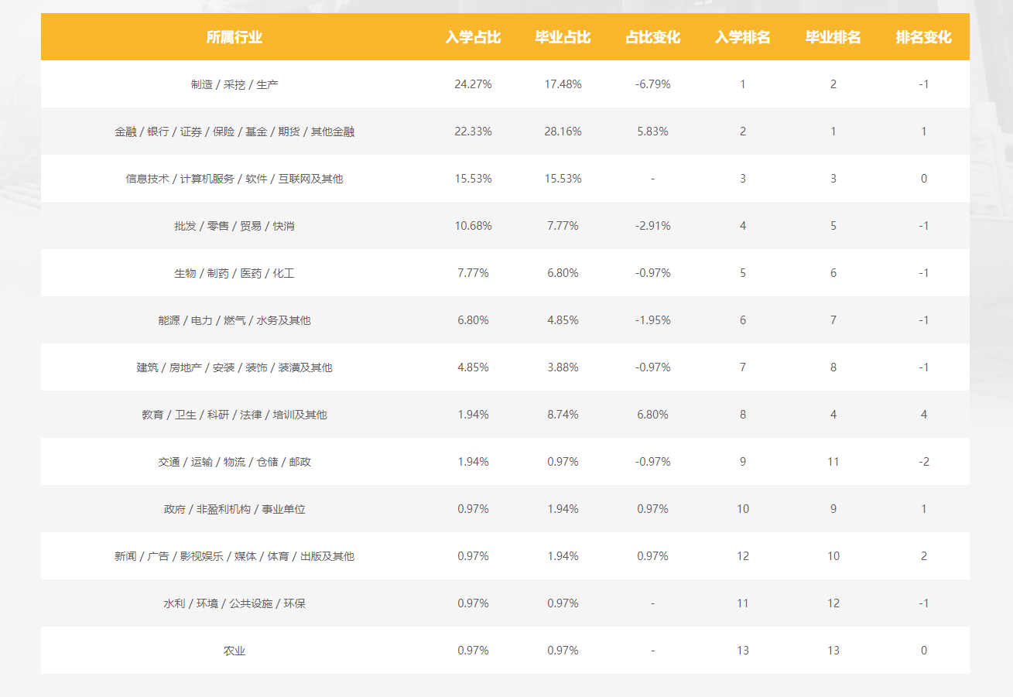Click the 制造 / 采挖 / 生产 row label
This screenshot has width=1013, height=697.
pyautogui.click(x=234, y=84)
